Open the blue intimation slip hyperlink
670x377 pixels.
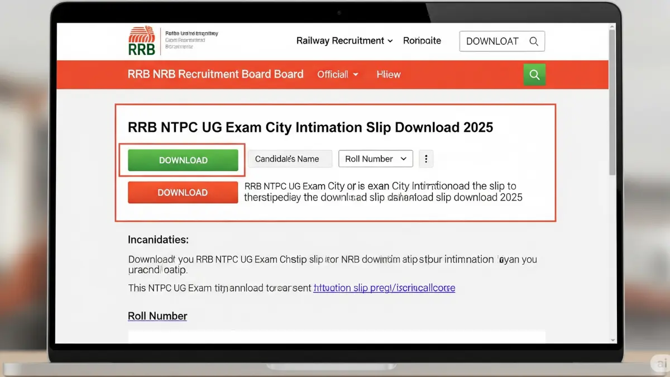[384, 288]
